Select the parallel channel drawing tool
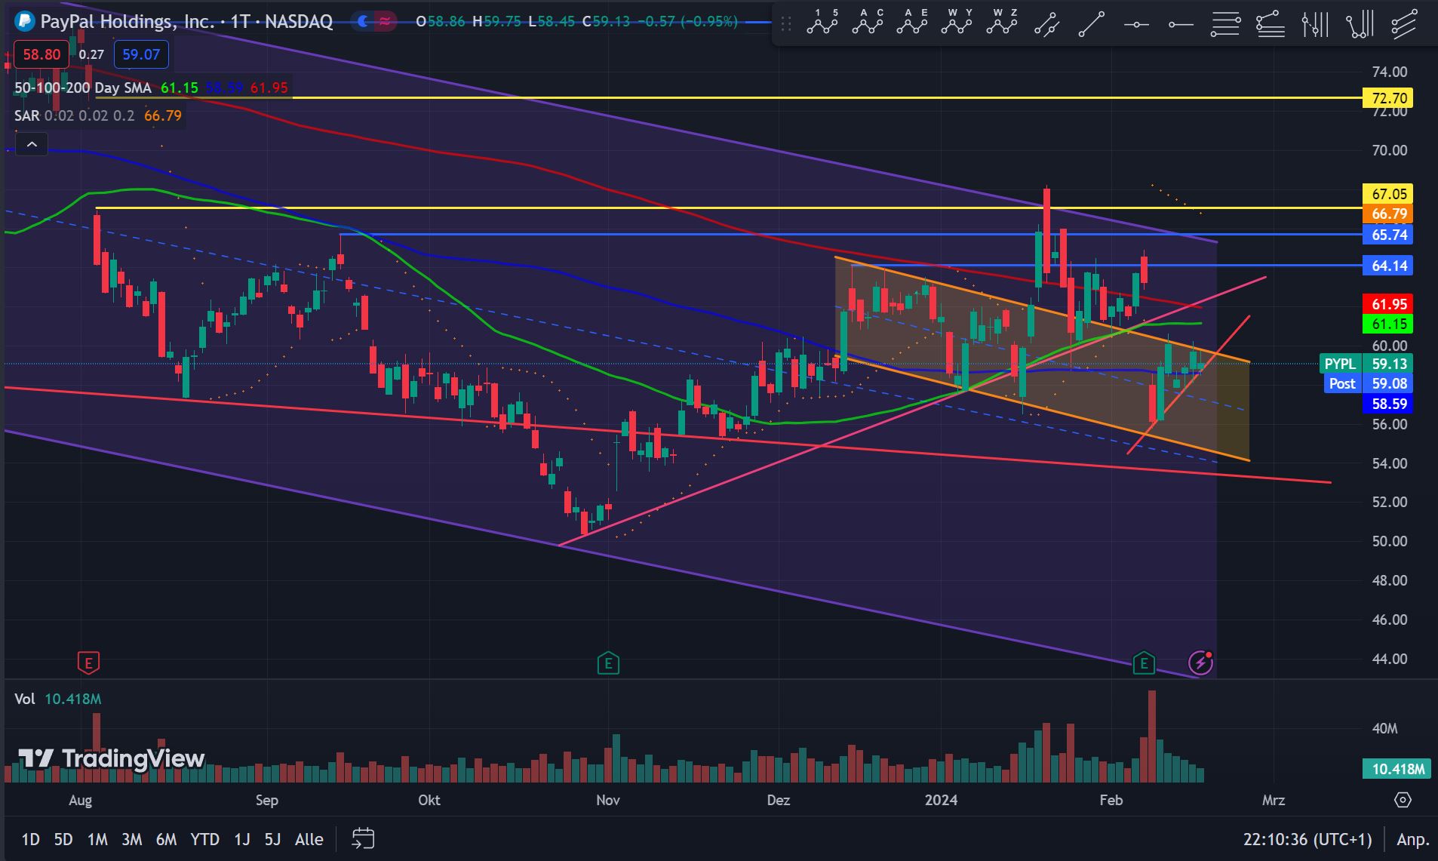1438x861 pixels. pos(1046,24)
